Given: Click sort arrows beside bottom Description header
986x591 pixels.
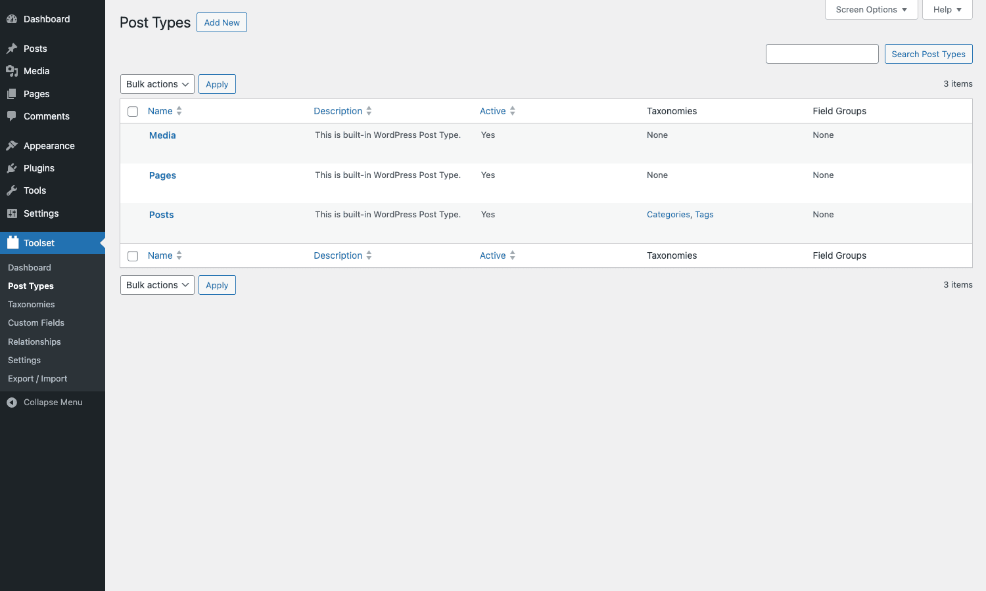Looking at the screenshot, I should click(x=369, y=255).
